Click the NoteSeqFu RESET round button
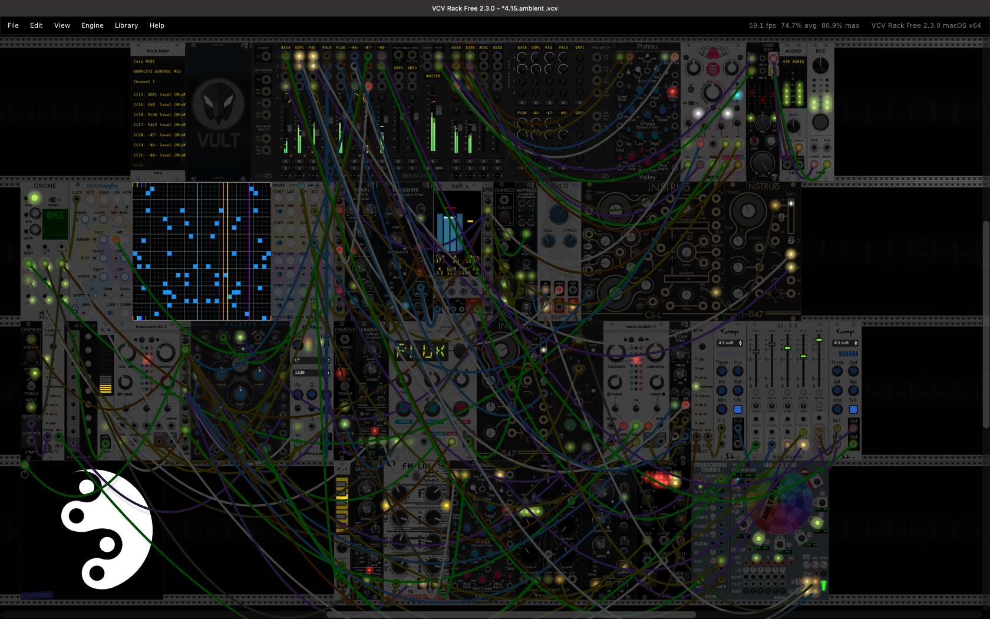990x619 pixels. 85,220
